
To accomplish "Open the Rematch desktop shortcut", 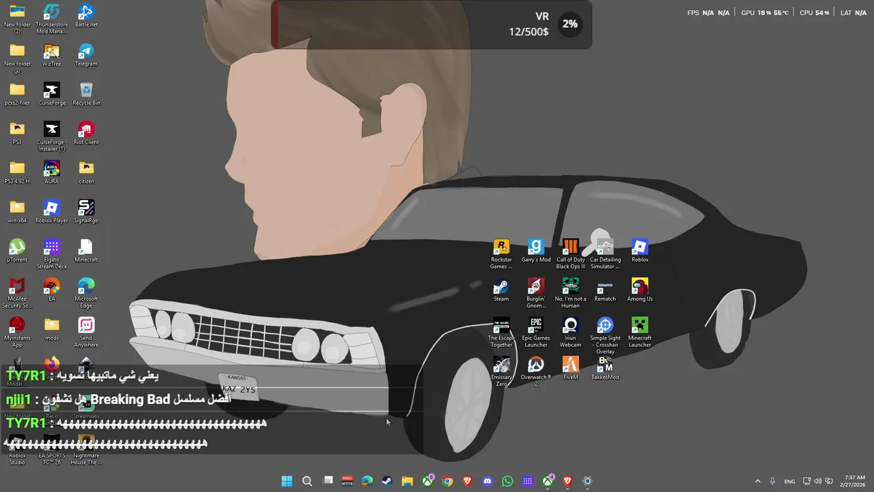I will pyautogui.click(x=605, y=290).
